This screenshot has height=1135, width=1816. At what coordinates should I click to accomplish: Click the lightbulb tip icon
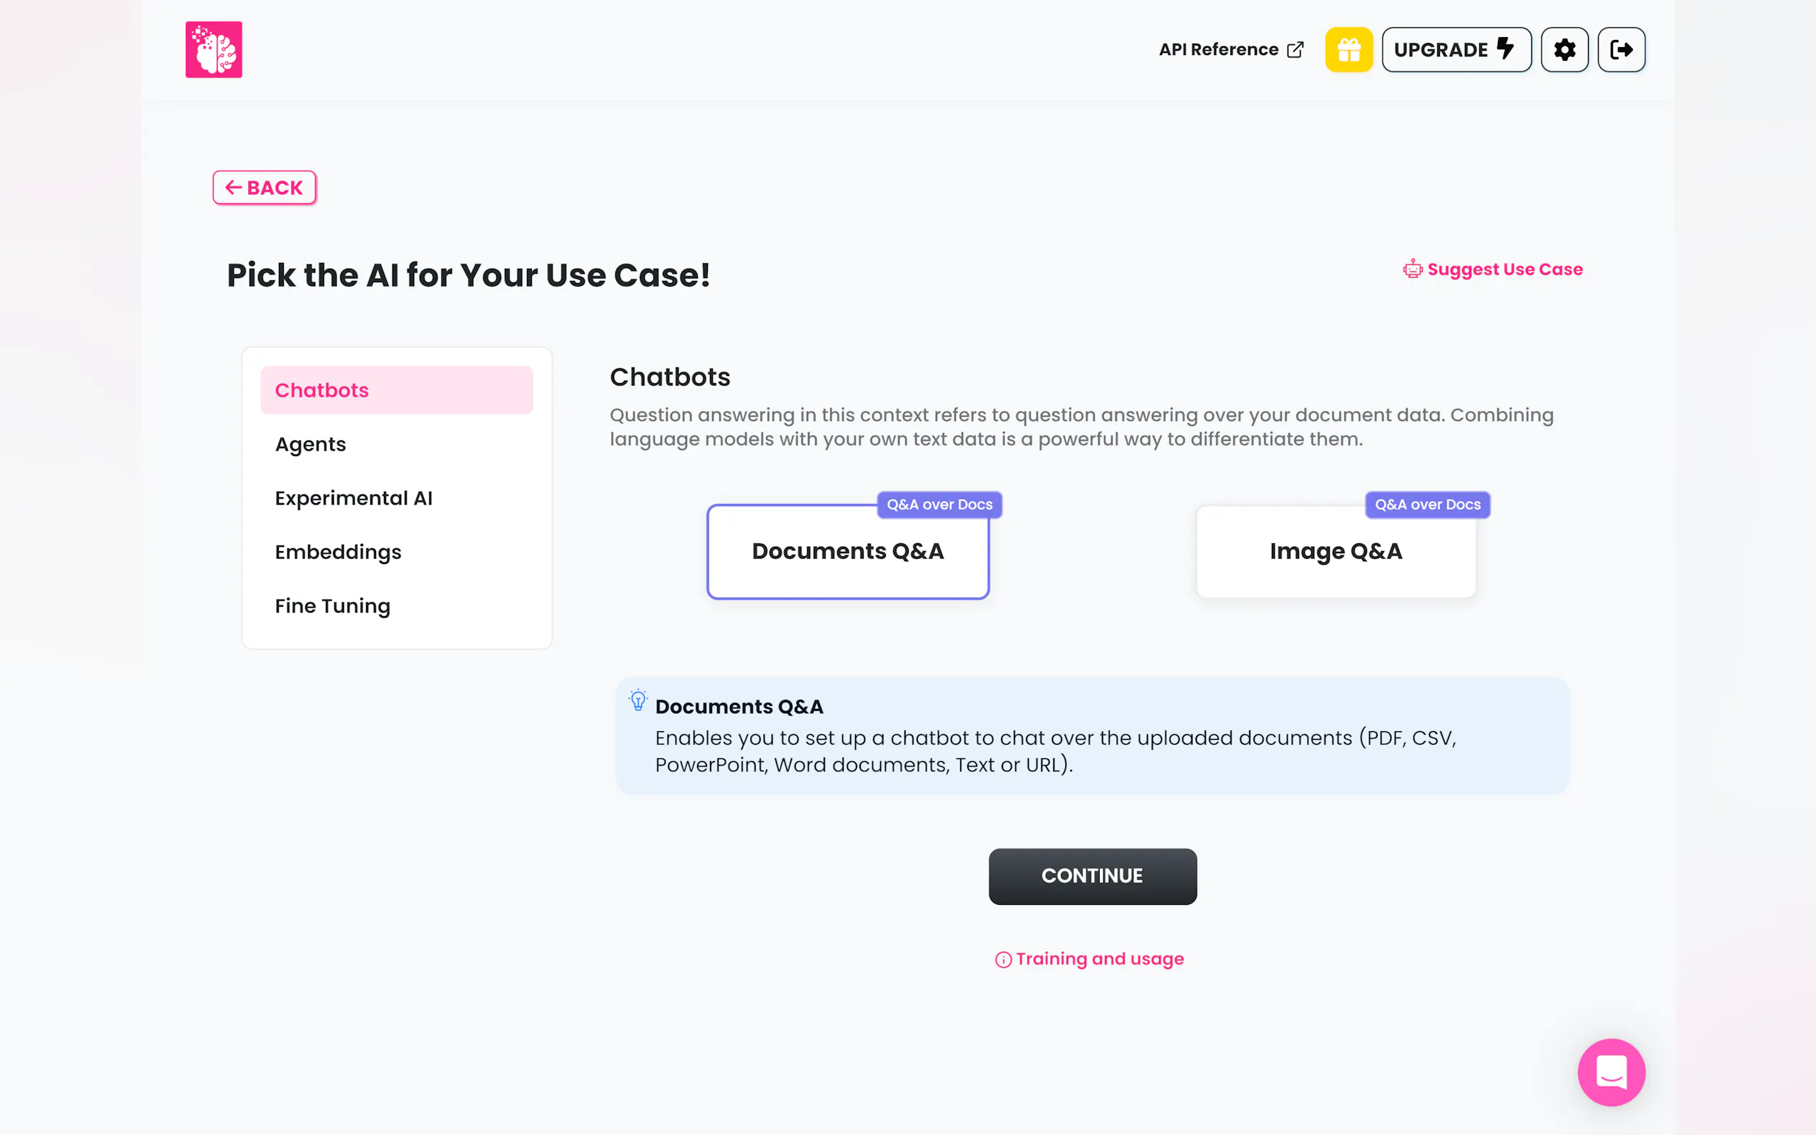(x=638, y=700)
